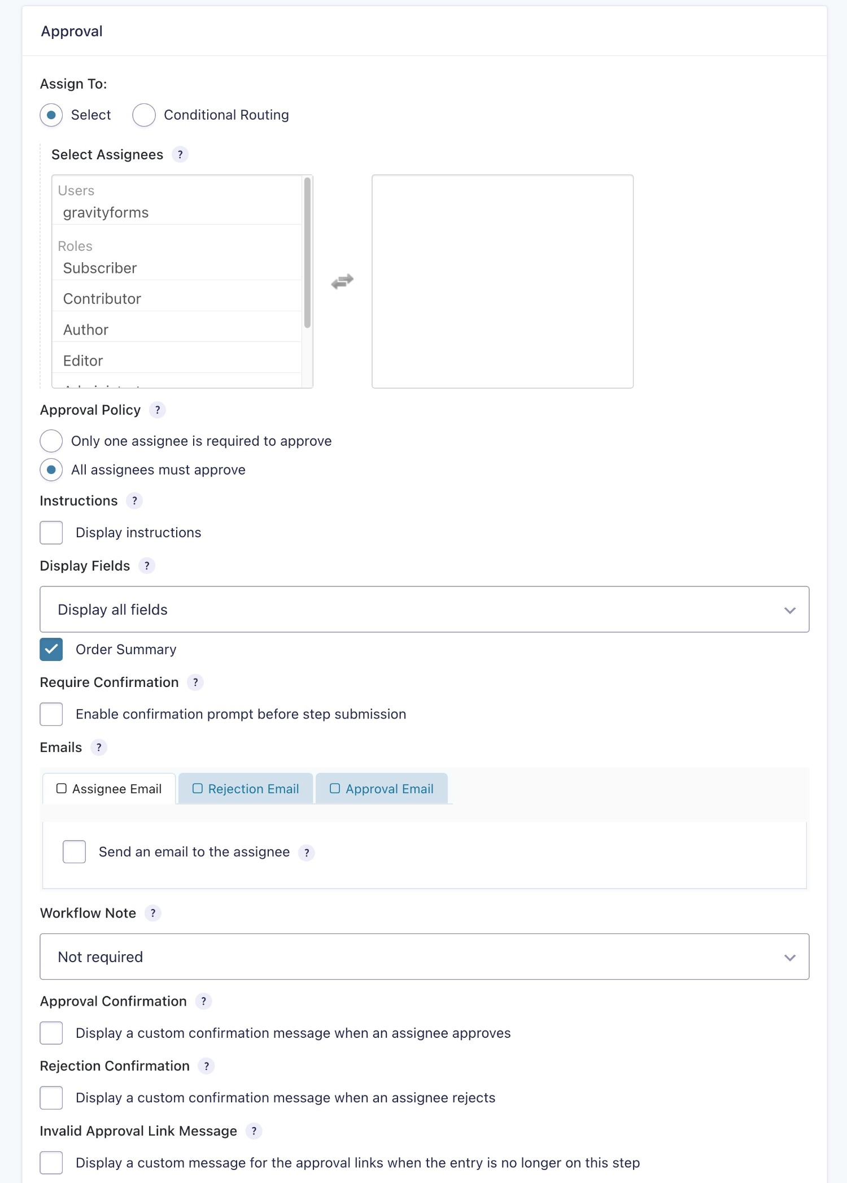Open Workflow Note help tooltip
This screenshot has width=847, height=1183.
(x=153, y=914)
